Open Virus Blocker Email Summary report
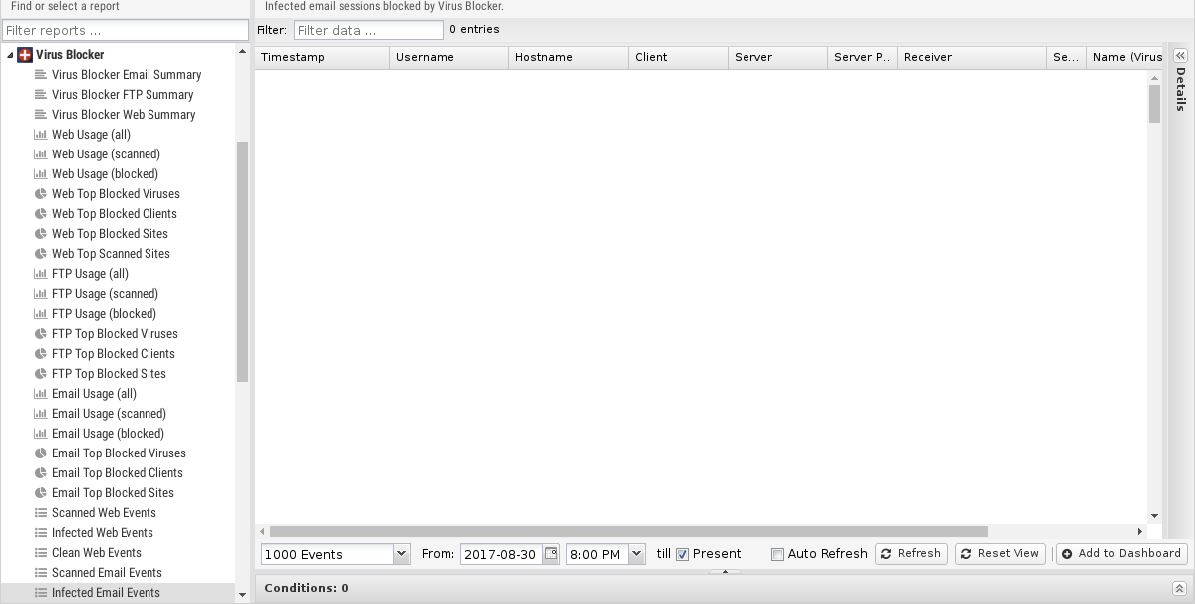 127,75
